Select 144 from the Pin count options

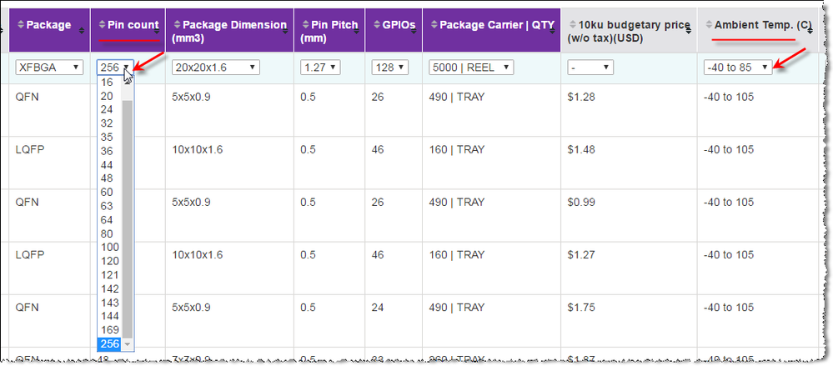109,317
